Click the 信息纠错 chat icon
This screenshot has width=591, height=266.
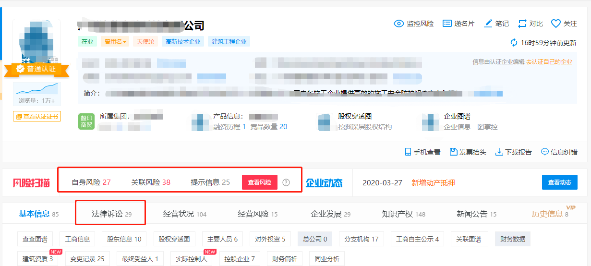point(544,152)
